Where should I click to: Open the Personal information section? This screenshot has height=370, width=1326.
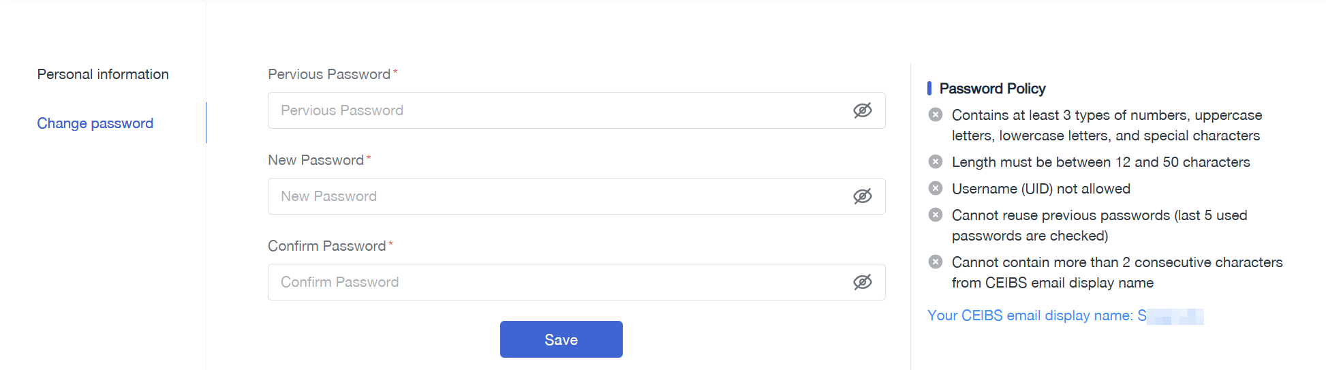tap(103, 74)
